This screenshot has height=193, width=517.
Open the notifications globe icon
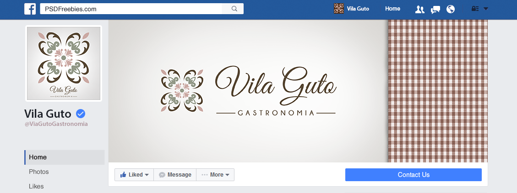[451, 9]
